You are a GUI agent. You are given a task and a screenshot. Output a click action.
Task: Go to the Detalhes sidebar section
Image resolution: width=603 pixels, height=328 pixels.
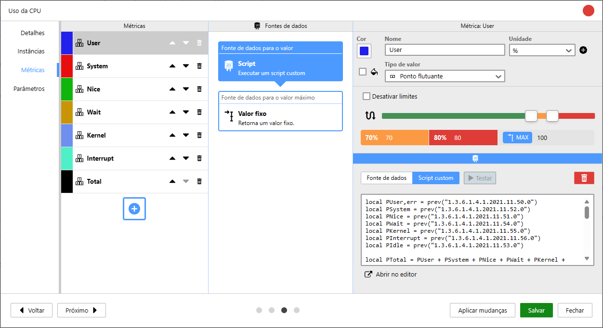(32, 33)
